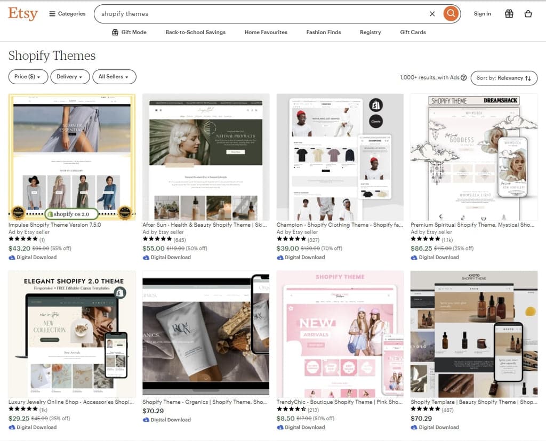Click 'Ad by Etsy seller' under After Sun
The image size is (546, 441).
[x=163, y=232]
